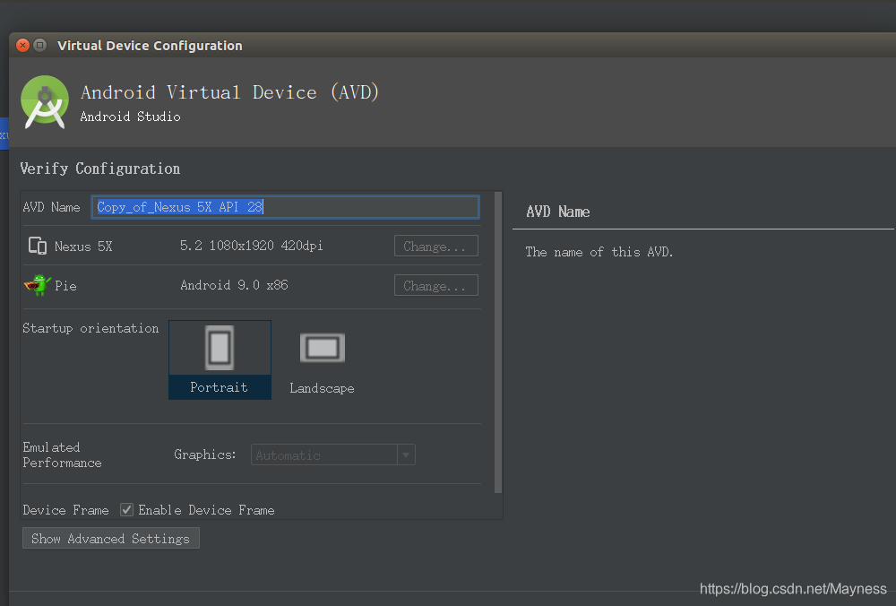Click the window maximize button in title bar
The image size is (896, 606).
pos(40,45)
